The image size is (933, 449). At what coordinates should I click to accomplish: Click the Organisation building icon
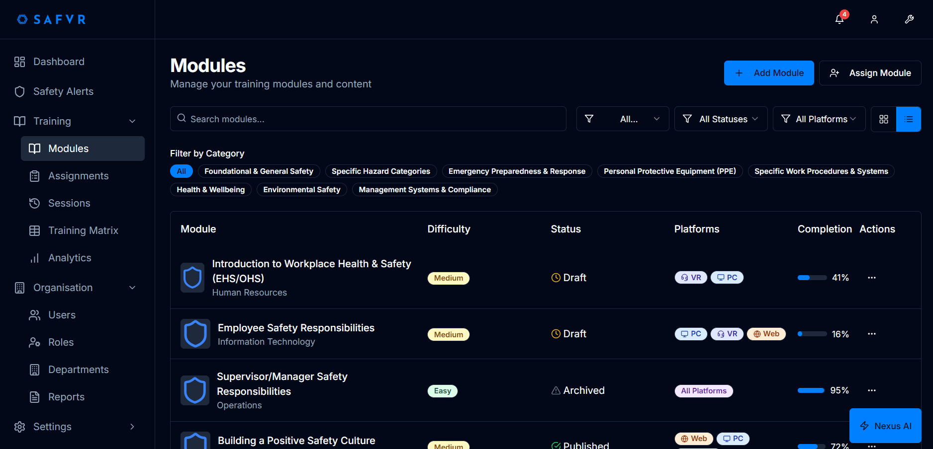click(19, 288)
